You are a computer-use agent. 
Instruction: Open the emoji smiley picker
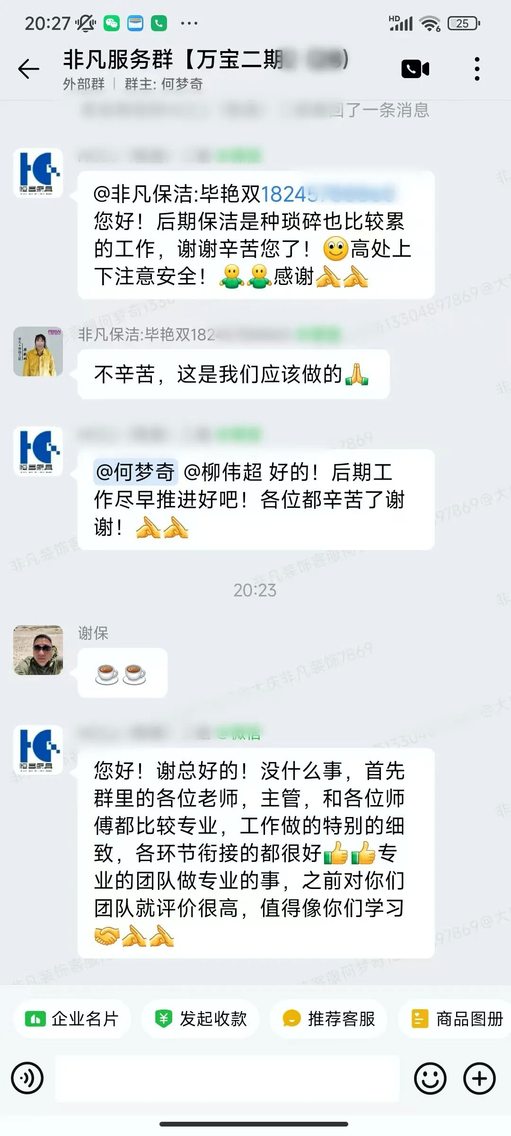430,1079
